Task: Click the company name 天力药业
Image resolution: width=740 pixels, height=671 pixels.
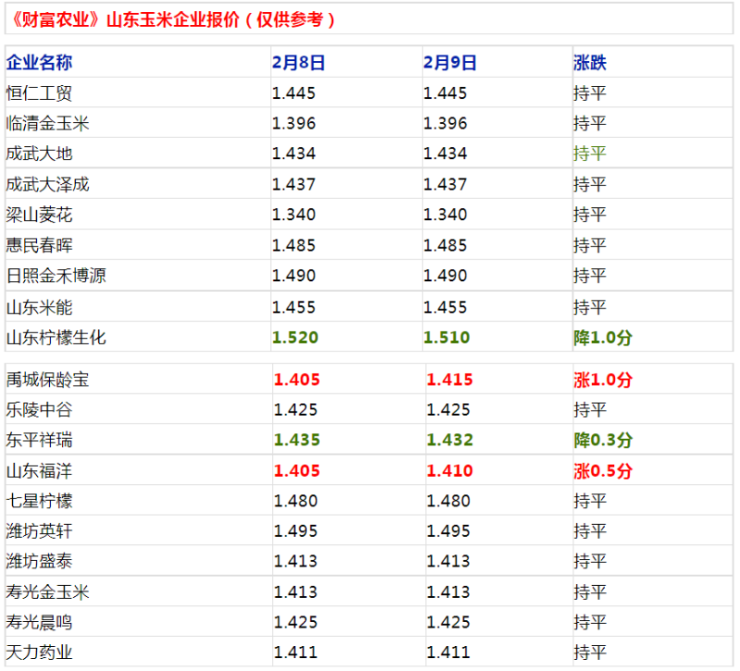Action: [x=39, y=653]
